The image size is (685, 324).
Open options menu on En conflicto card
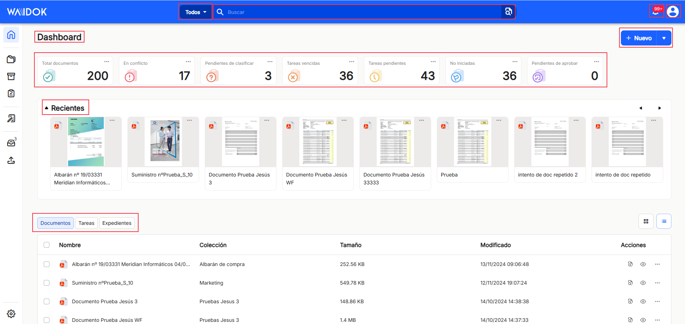point(188,62)
